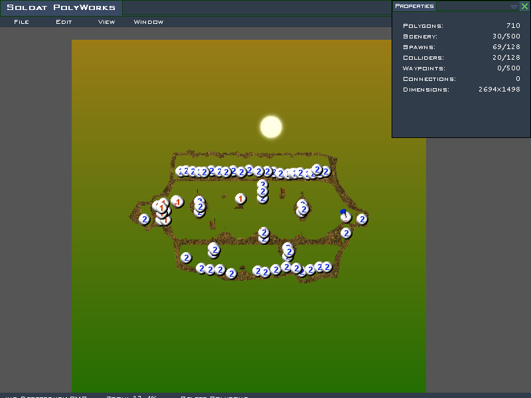The height and width of the screenshot is (398, 531).
Task: Close the Properties panel with the green X
Action: coord(524,6)
